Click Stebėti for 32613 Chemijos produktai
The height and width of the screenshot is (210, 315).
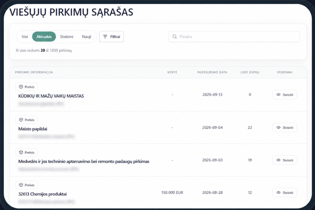click(x=285, y=193)
